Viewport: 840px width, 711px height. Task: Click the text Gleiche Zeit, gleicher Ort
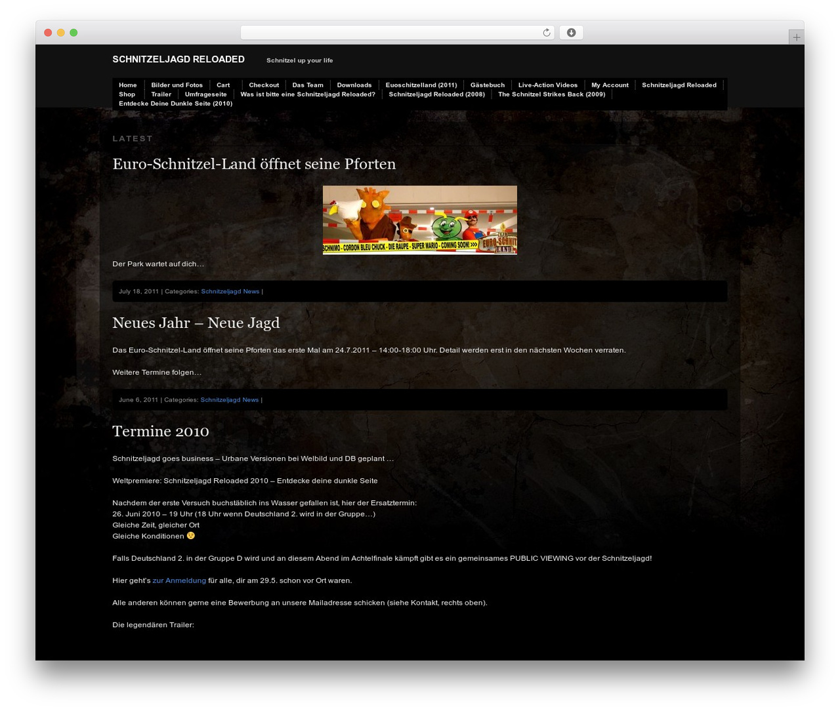point(156,525)
